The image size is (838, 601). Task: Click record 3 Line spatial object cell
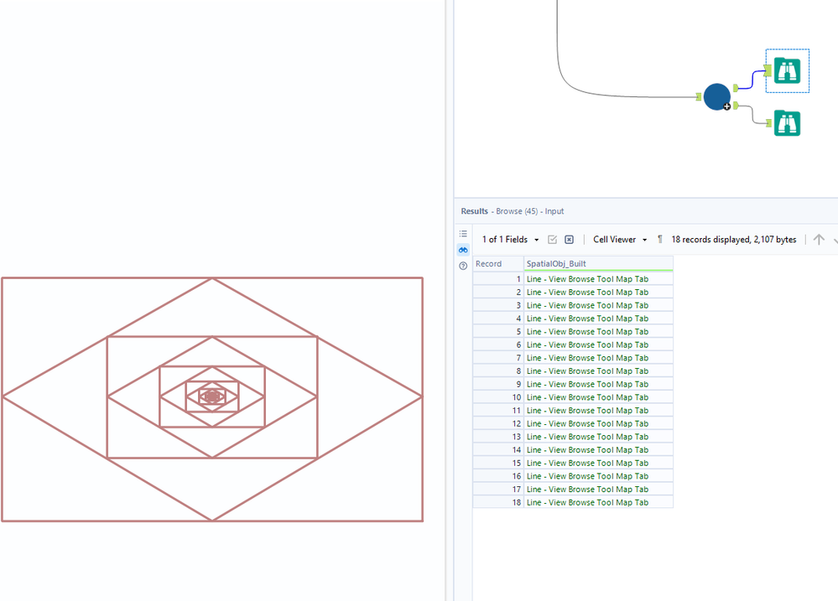tap(598, 305)
